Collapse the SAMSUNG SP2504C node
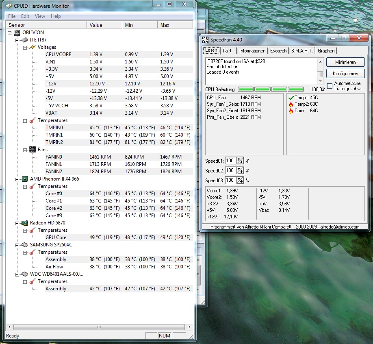The image size is (373, 344). click(x=17, y=245)
